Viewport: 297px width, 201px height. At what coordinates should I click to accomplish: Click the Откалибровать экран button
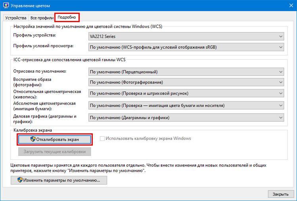(x=55, y=139)
